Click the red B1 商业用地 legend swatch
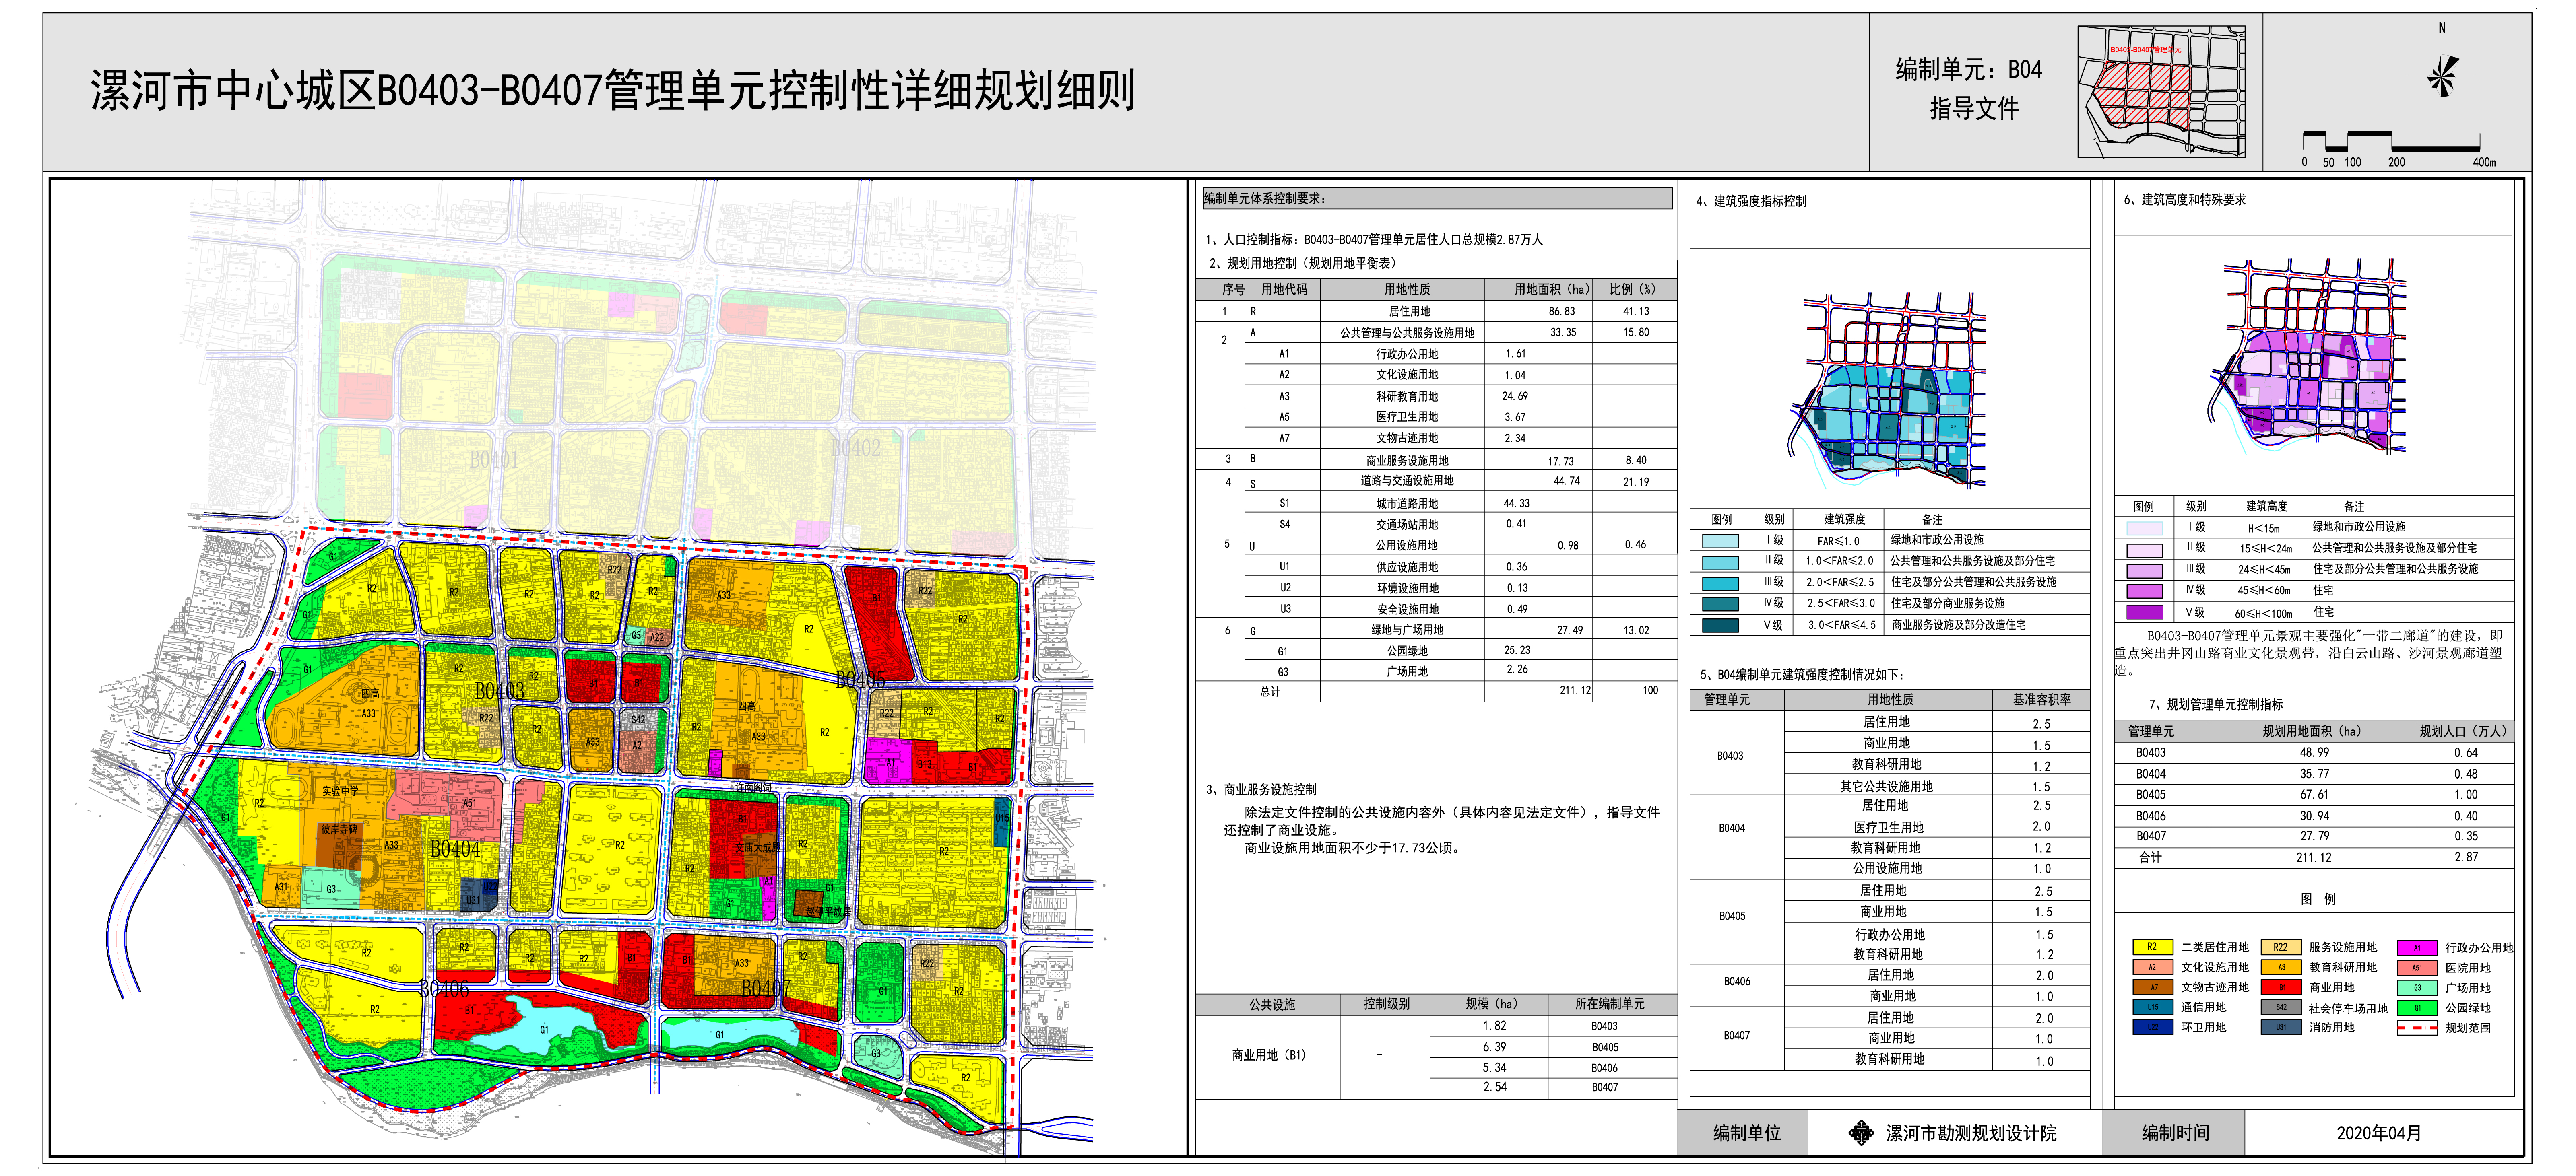This screenshot has height=1176, width=2576. click(x=2281, y=987)
